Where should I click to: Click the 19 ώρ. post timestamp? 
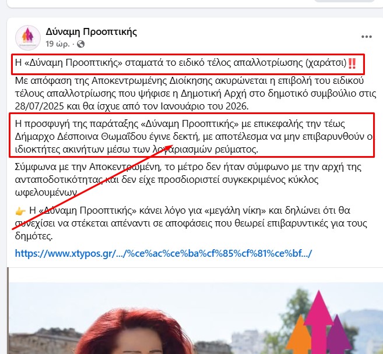58,44
